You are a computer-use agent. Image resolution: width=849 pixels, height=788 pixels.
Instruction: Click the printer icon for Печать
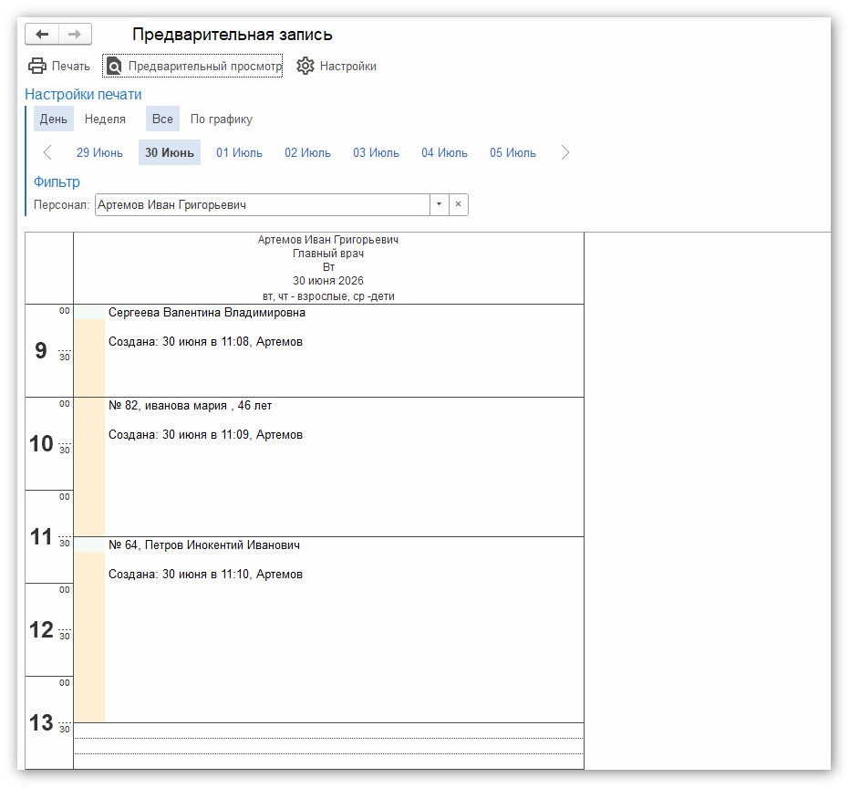pos(36,66)
